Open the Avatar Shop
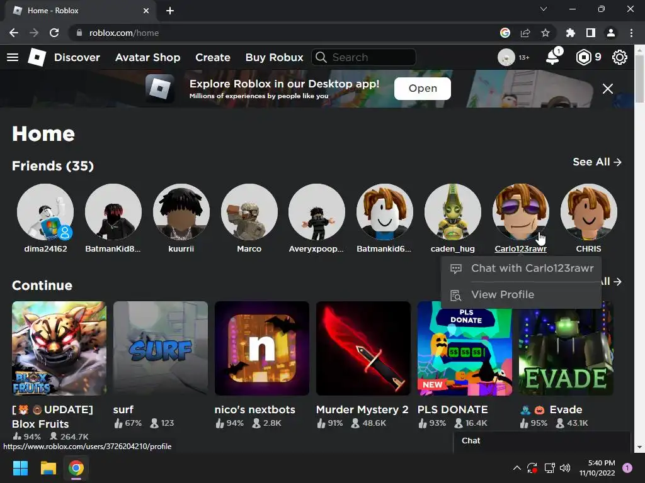 147,57
